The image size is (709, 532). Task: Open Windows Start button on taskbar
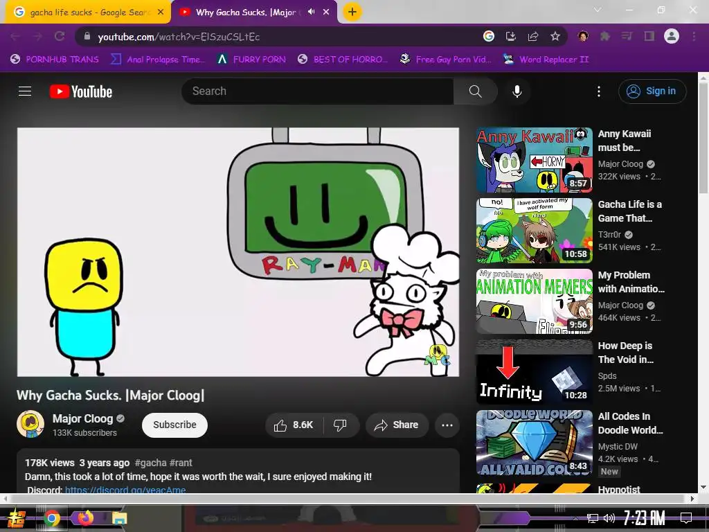[16, 518]
